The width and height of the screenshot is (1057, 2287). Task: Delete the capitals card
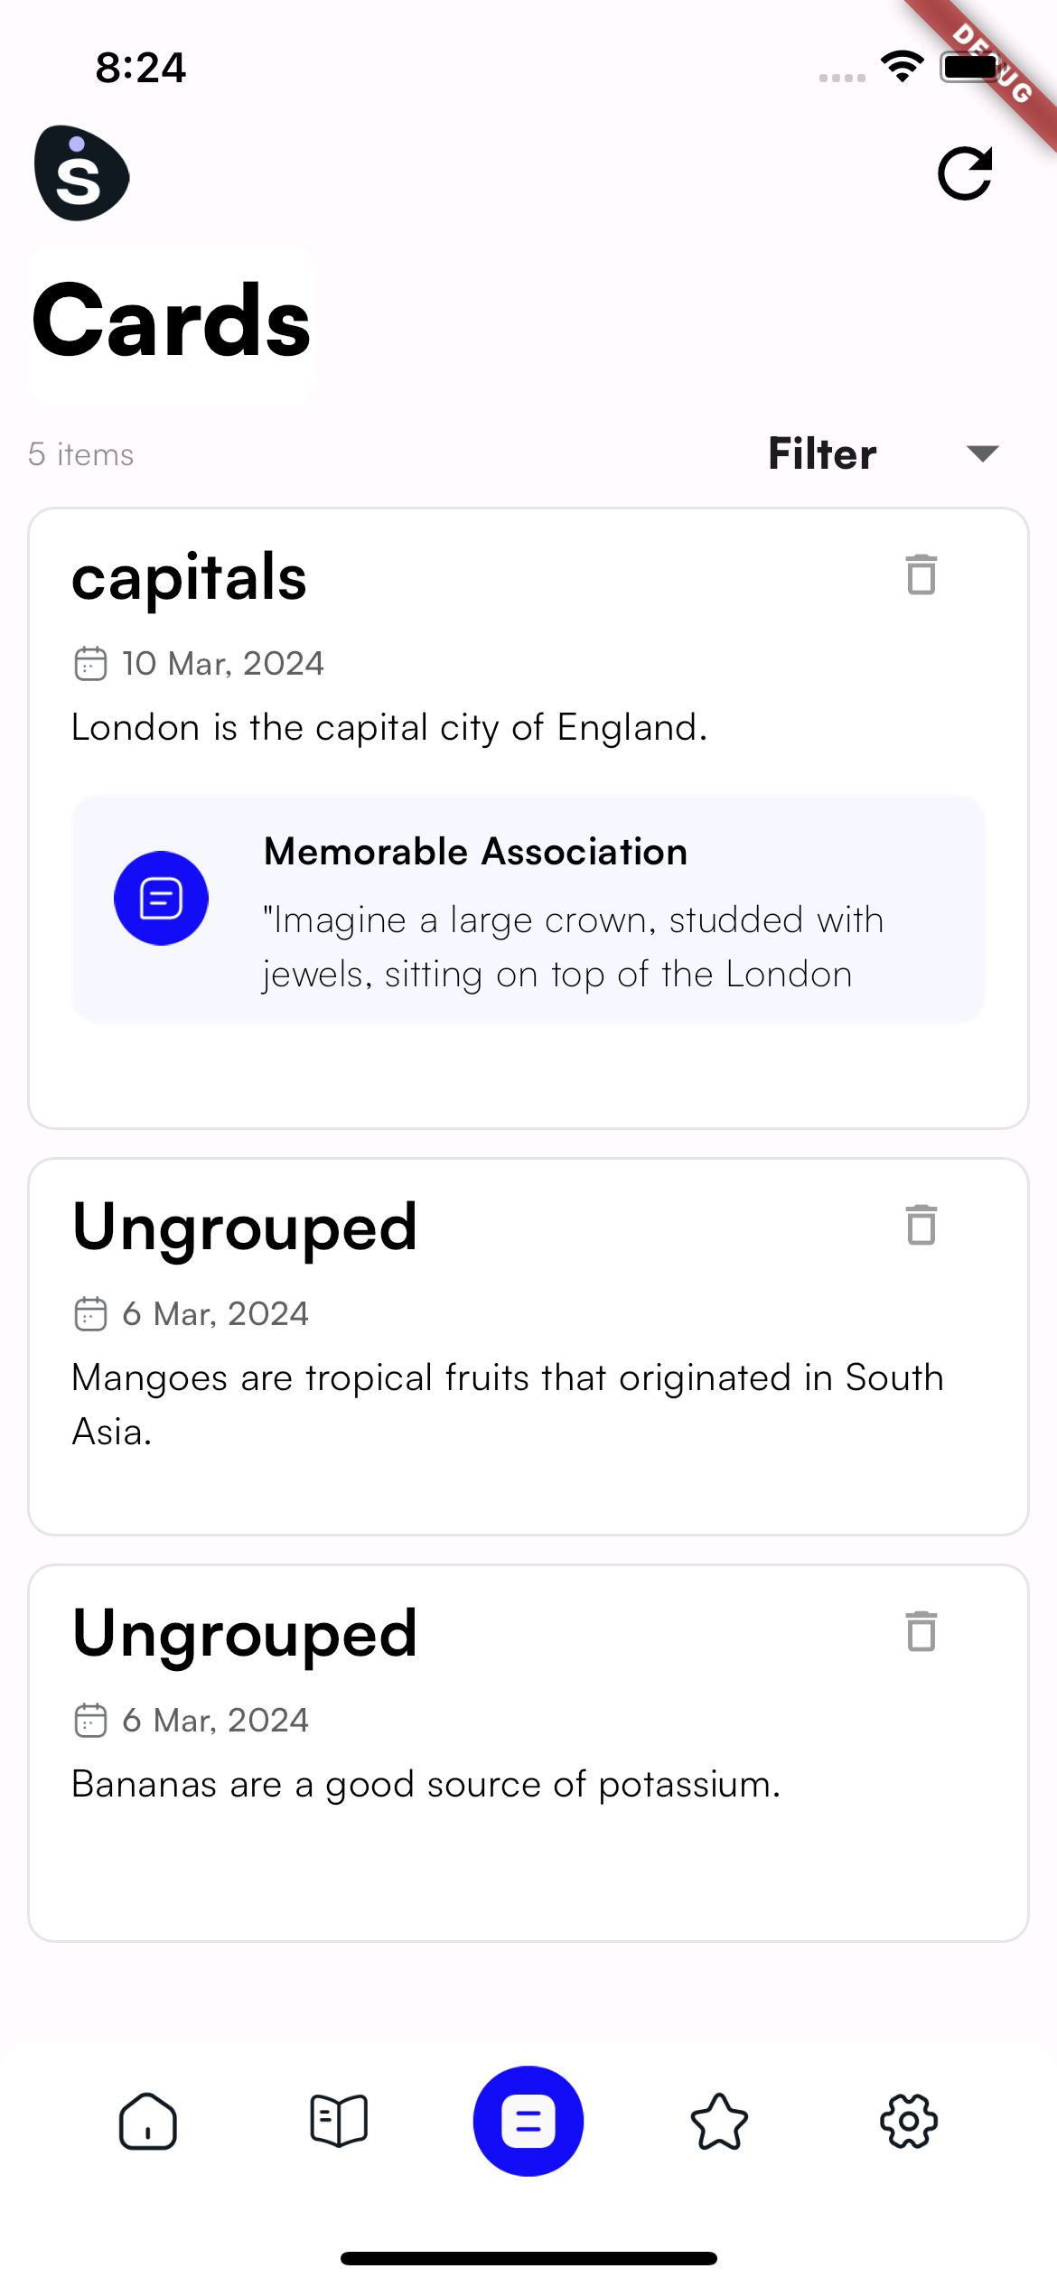[921, 575]
